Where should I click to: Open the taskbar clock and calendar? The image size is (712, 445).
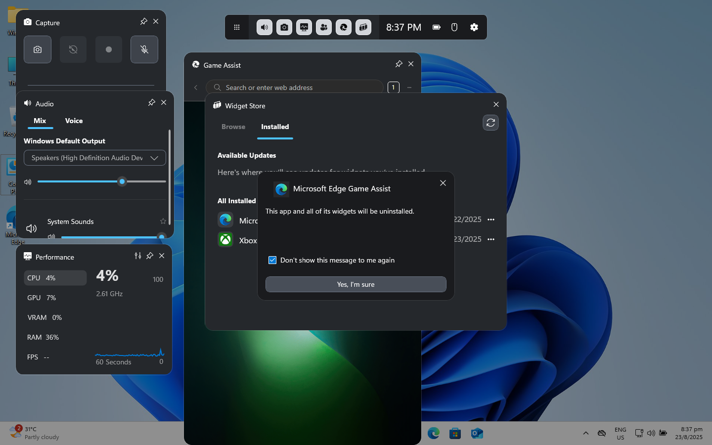click(689, 433)
